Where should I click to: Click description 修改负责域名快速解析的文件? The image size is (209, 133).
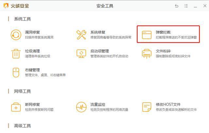pyautogui.click(x=176, y=110)
